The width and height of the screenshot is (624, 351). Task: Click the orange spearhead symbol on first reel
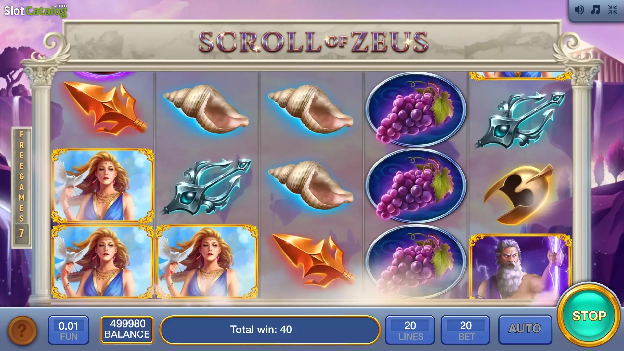click(x=105, y=109)
